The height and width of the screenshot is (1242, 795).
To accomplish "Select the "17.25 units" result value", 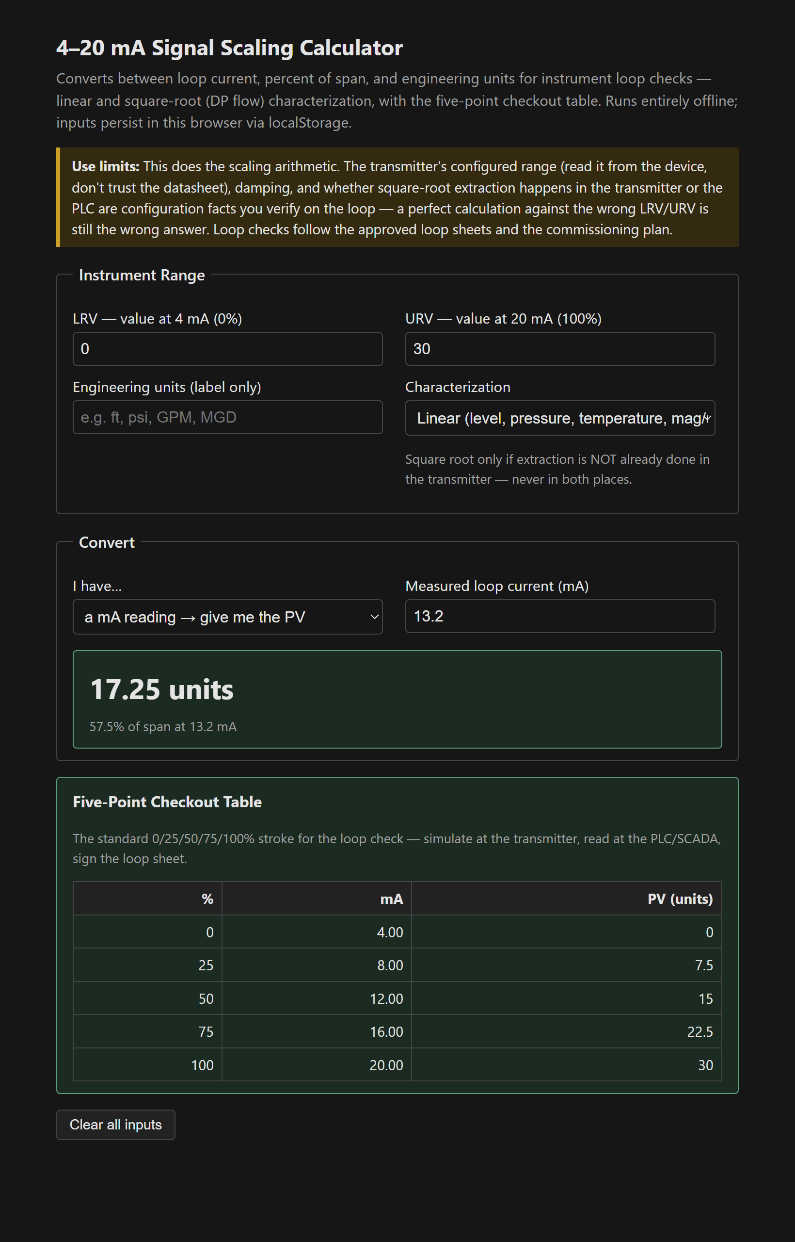I will [x=161, y=689].
